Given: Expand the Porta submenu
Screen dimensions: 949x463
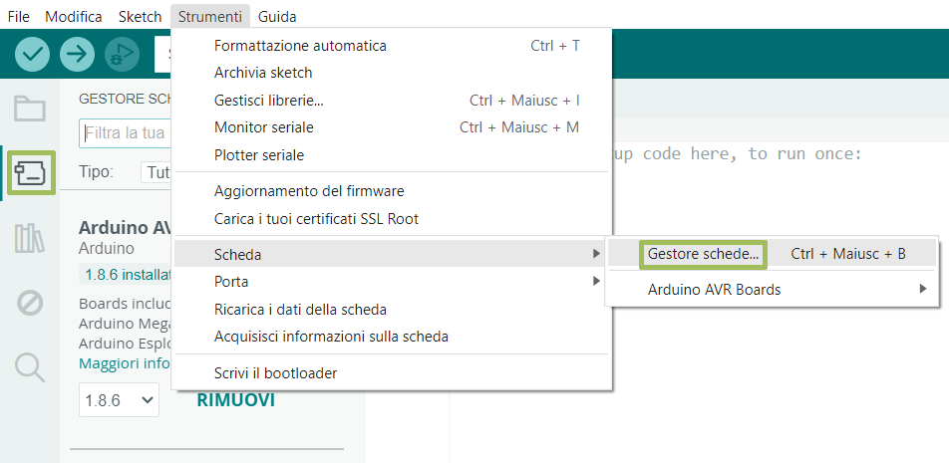Looking at the screenshot, I should pyautogui.click(x=392, y=282).
